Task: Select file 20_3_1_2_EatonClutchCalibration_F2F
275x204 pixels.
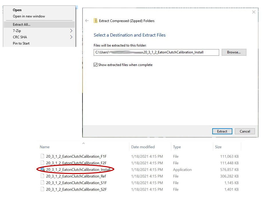Action: tap(76, 163)
